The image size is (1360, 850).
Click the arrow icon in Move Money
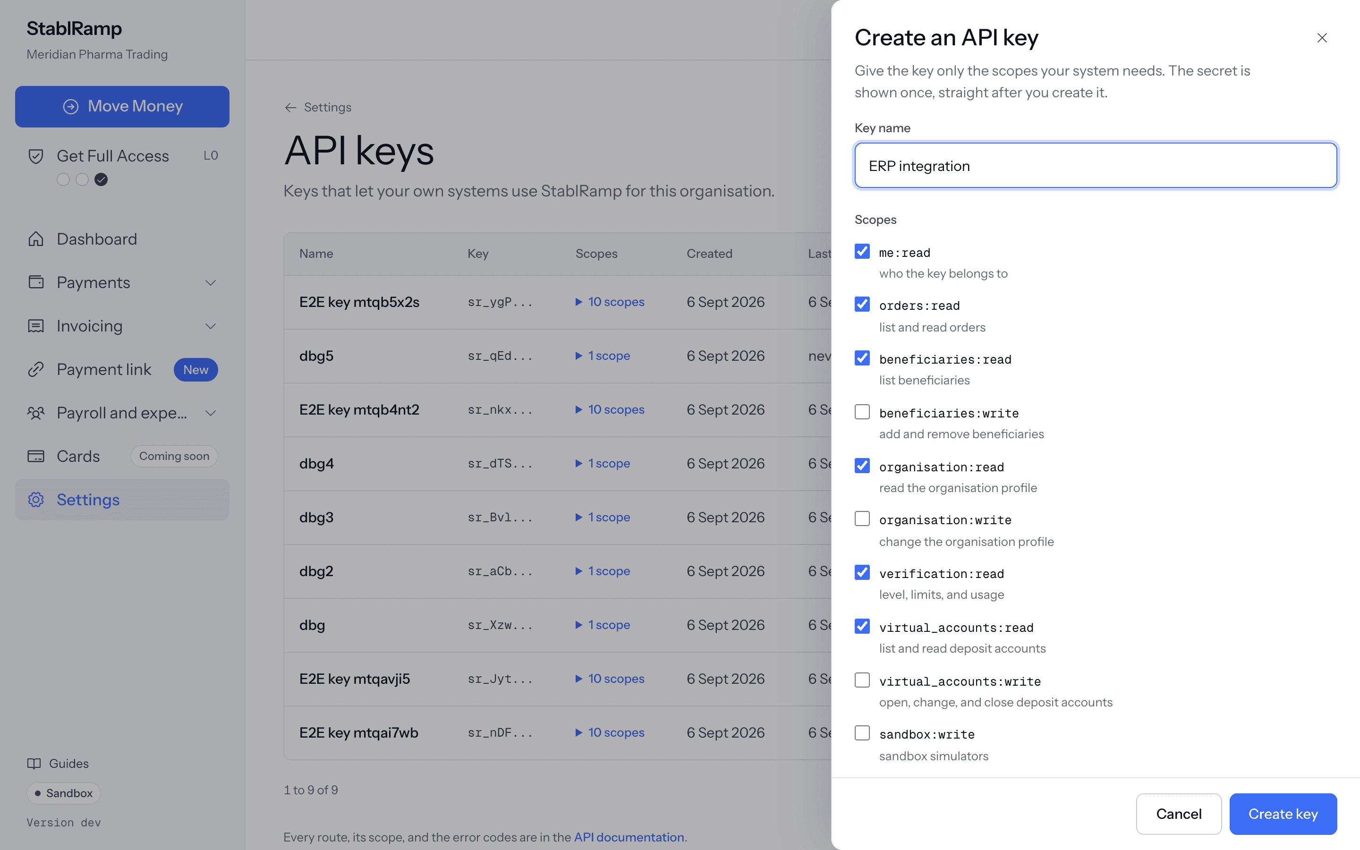click(71, 106)
